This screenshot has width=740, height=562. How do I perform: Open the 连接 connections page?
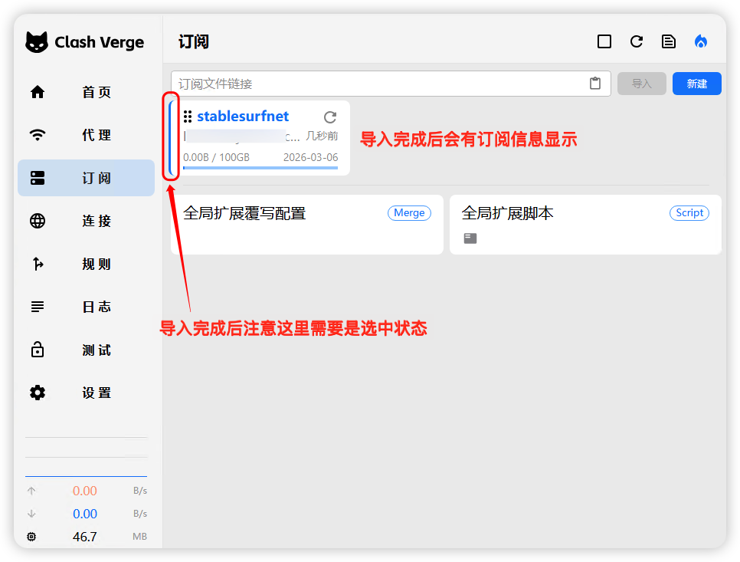[86, 221]
